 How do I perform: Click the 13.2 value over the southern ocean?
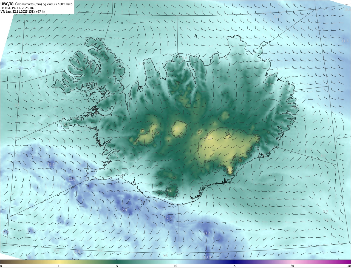pos(206,233)
